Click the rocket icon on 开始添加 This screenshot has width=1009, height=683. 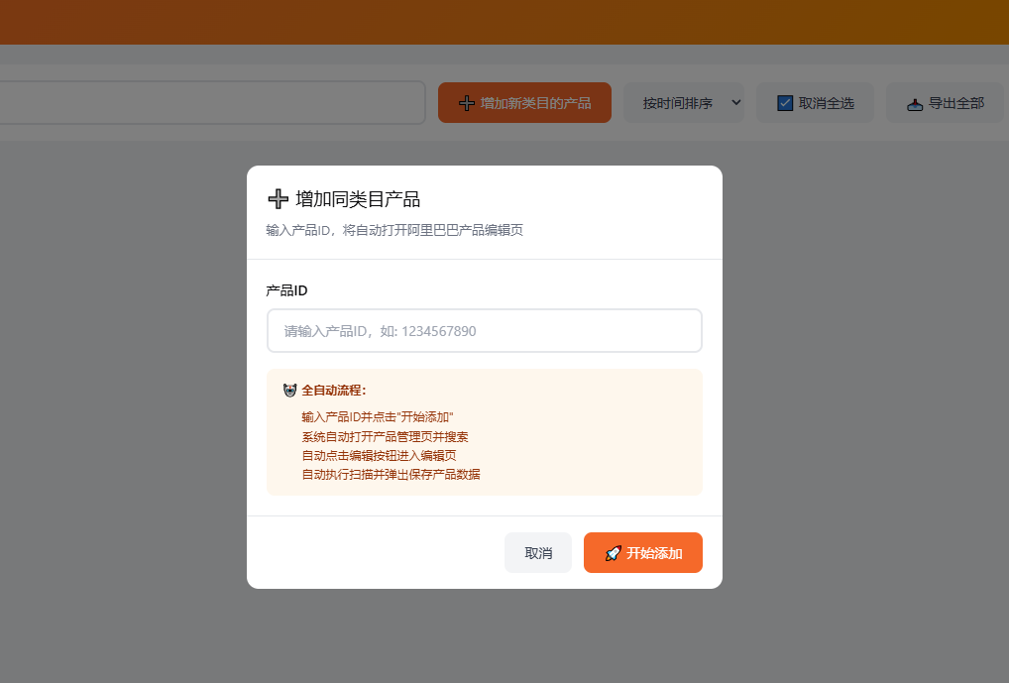(x=613, y=553)
